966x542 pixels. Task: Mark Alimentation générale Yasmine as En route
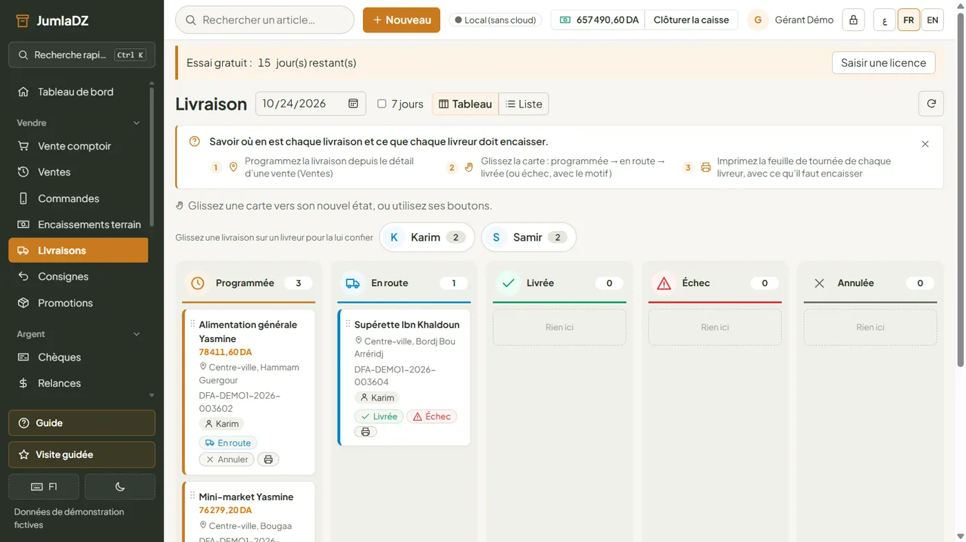pyautogui.click(x=228, y=443)
